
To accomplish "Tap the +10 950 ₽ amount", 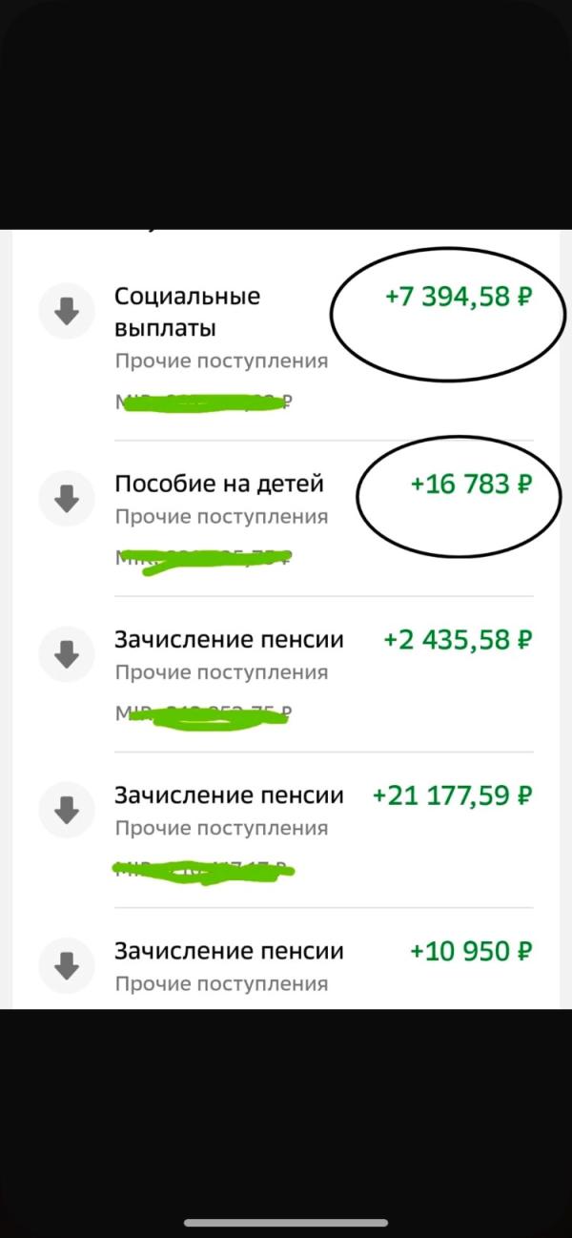I will (470, 951).
